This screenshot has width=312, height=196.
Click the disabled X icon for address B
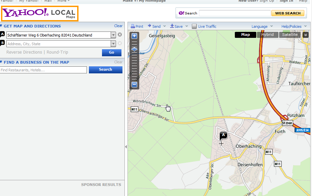click(x=119, y=43)
